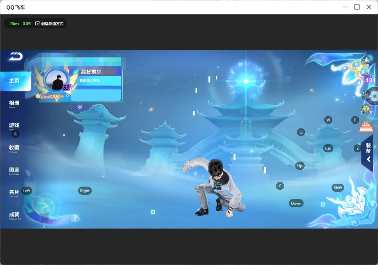Minimize the QQ飞车 window
This screenshot has width=378, height=265.
345,7
